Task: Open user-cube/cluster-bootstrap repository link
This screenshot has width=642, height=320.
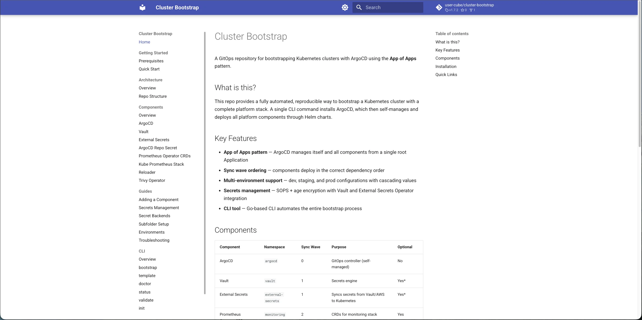Action: [x=469, y=5]
